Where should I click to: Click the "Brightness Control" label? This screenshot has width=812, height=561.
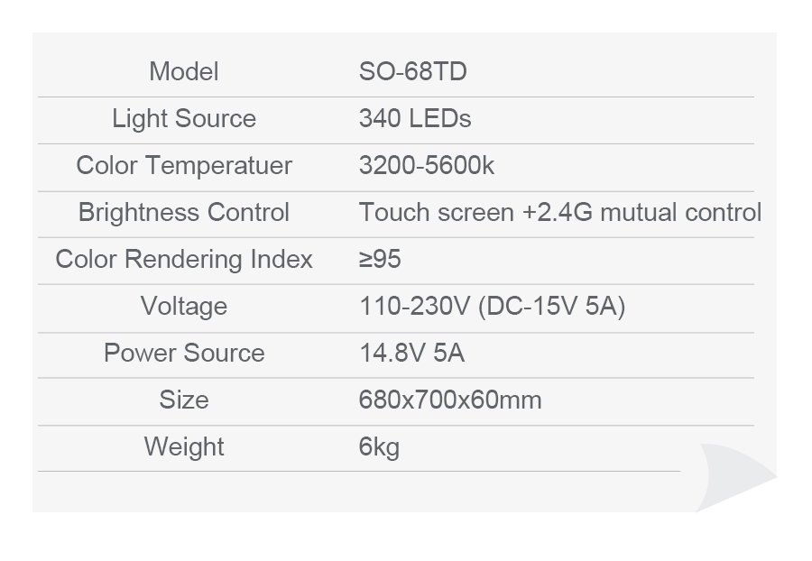point(184,213)
